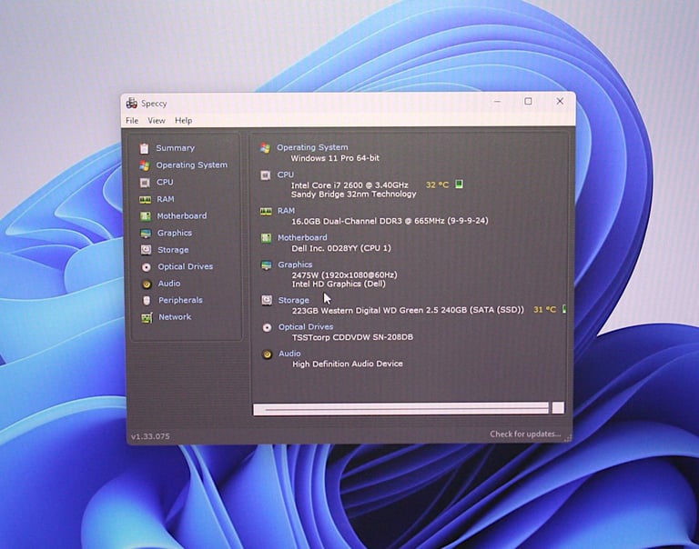Click the Speccy app icon in title bar
Screen dimensions: 699x549
[131, 104]
